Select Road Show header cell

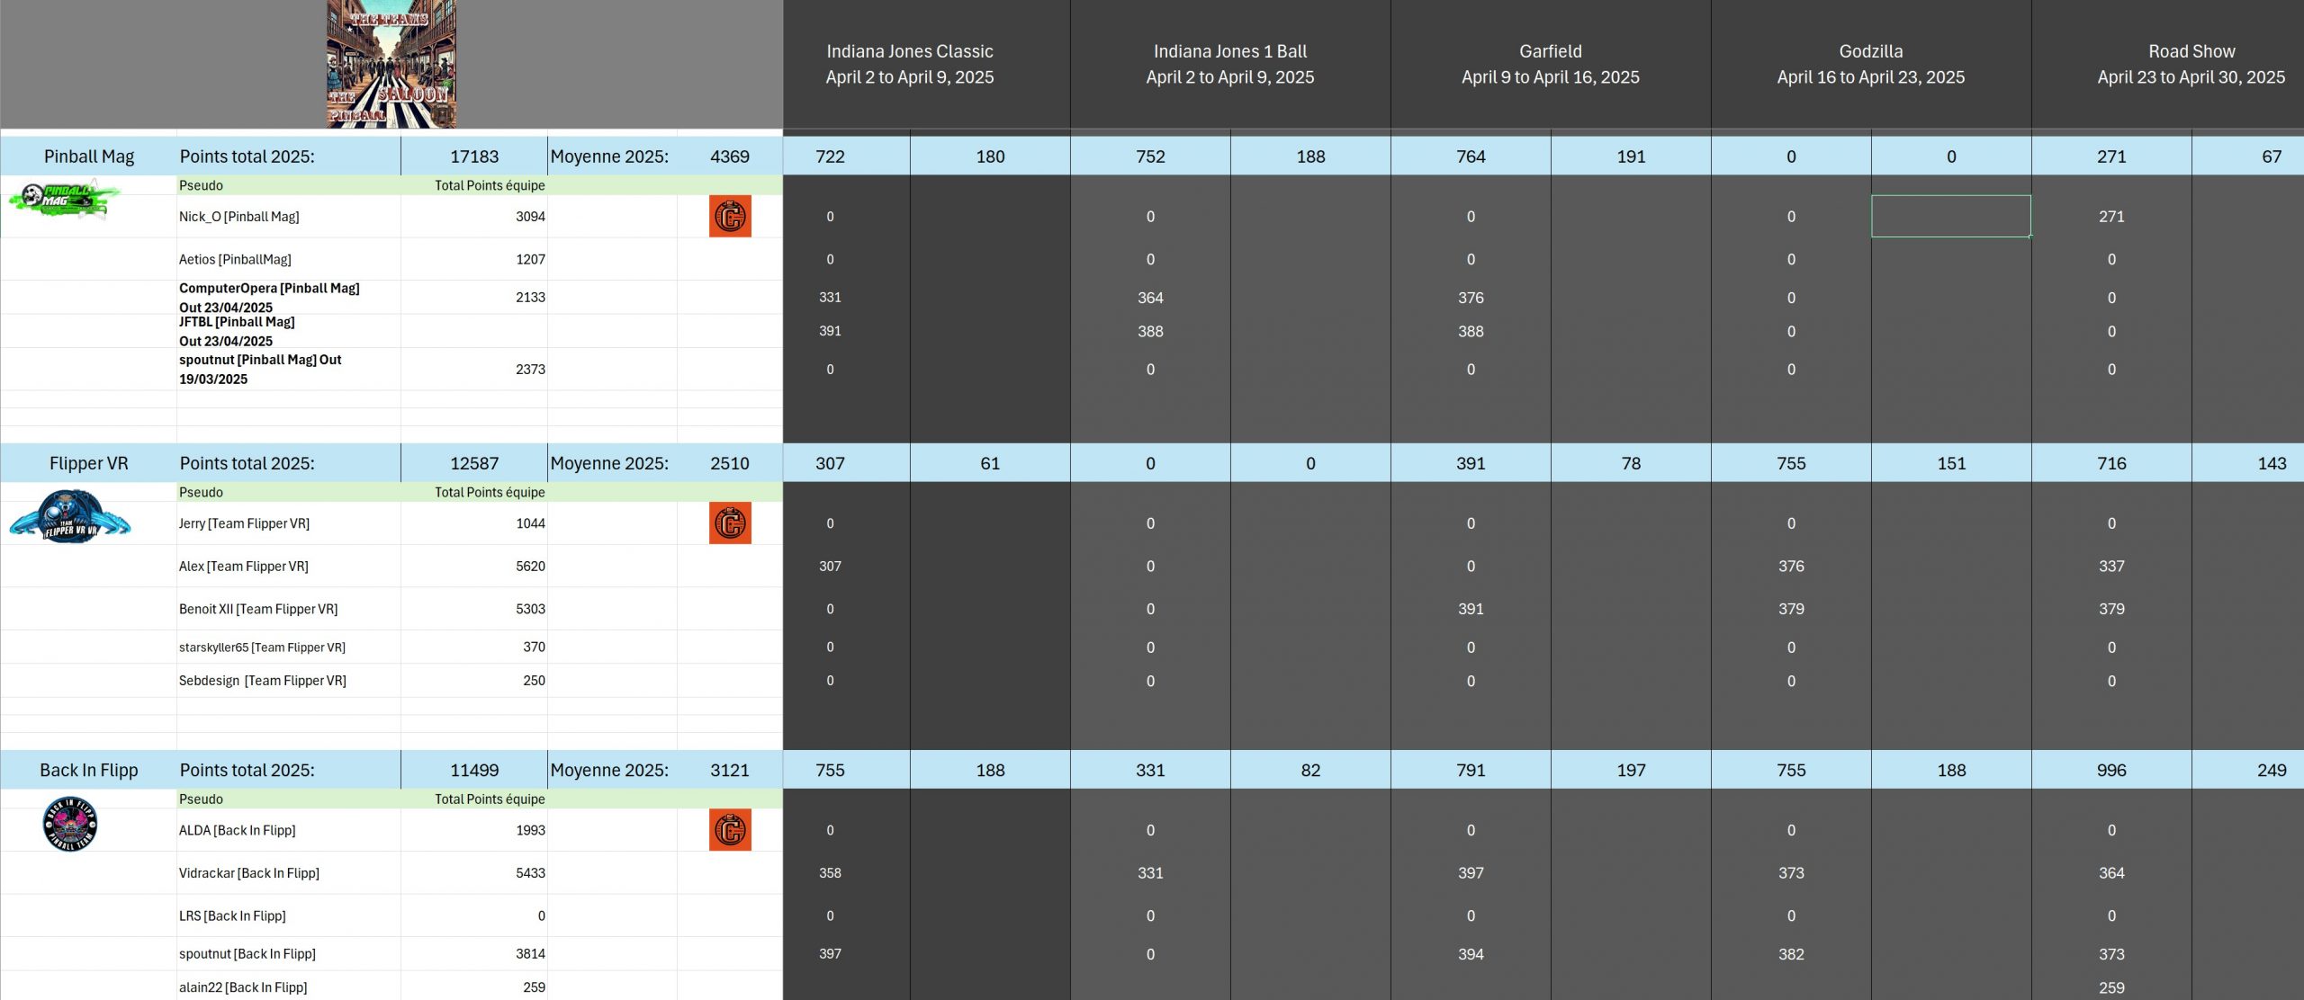click(x=2191, y=64)
